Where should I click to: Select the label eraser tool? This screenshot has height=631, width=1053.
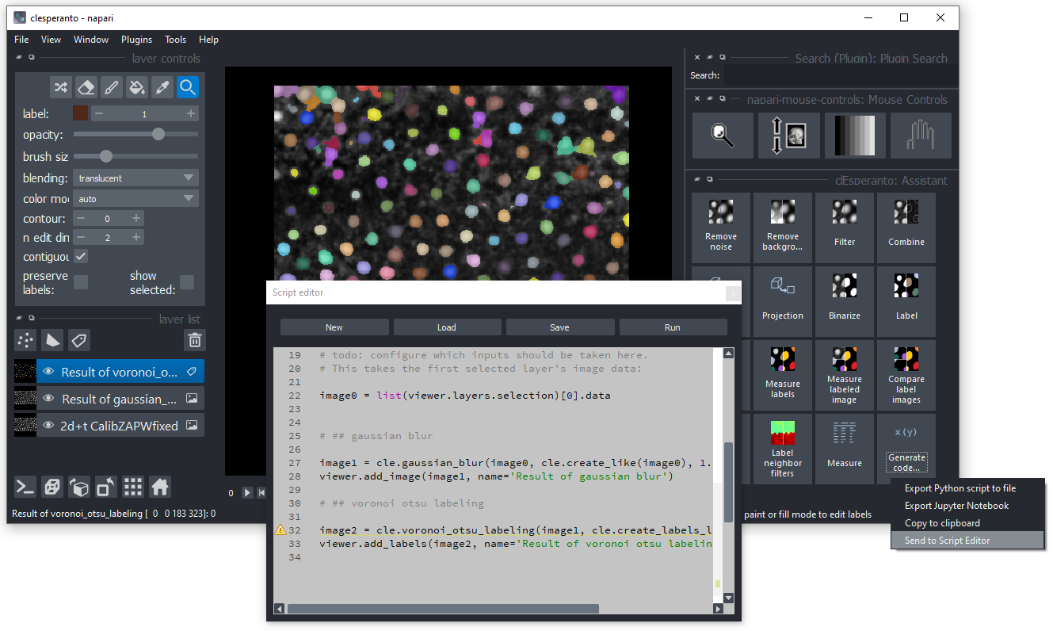86,87
